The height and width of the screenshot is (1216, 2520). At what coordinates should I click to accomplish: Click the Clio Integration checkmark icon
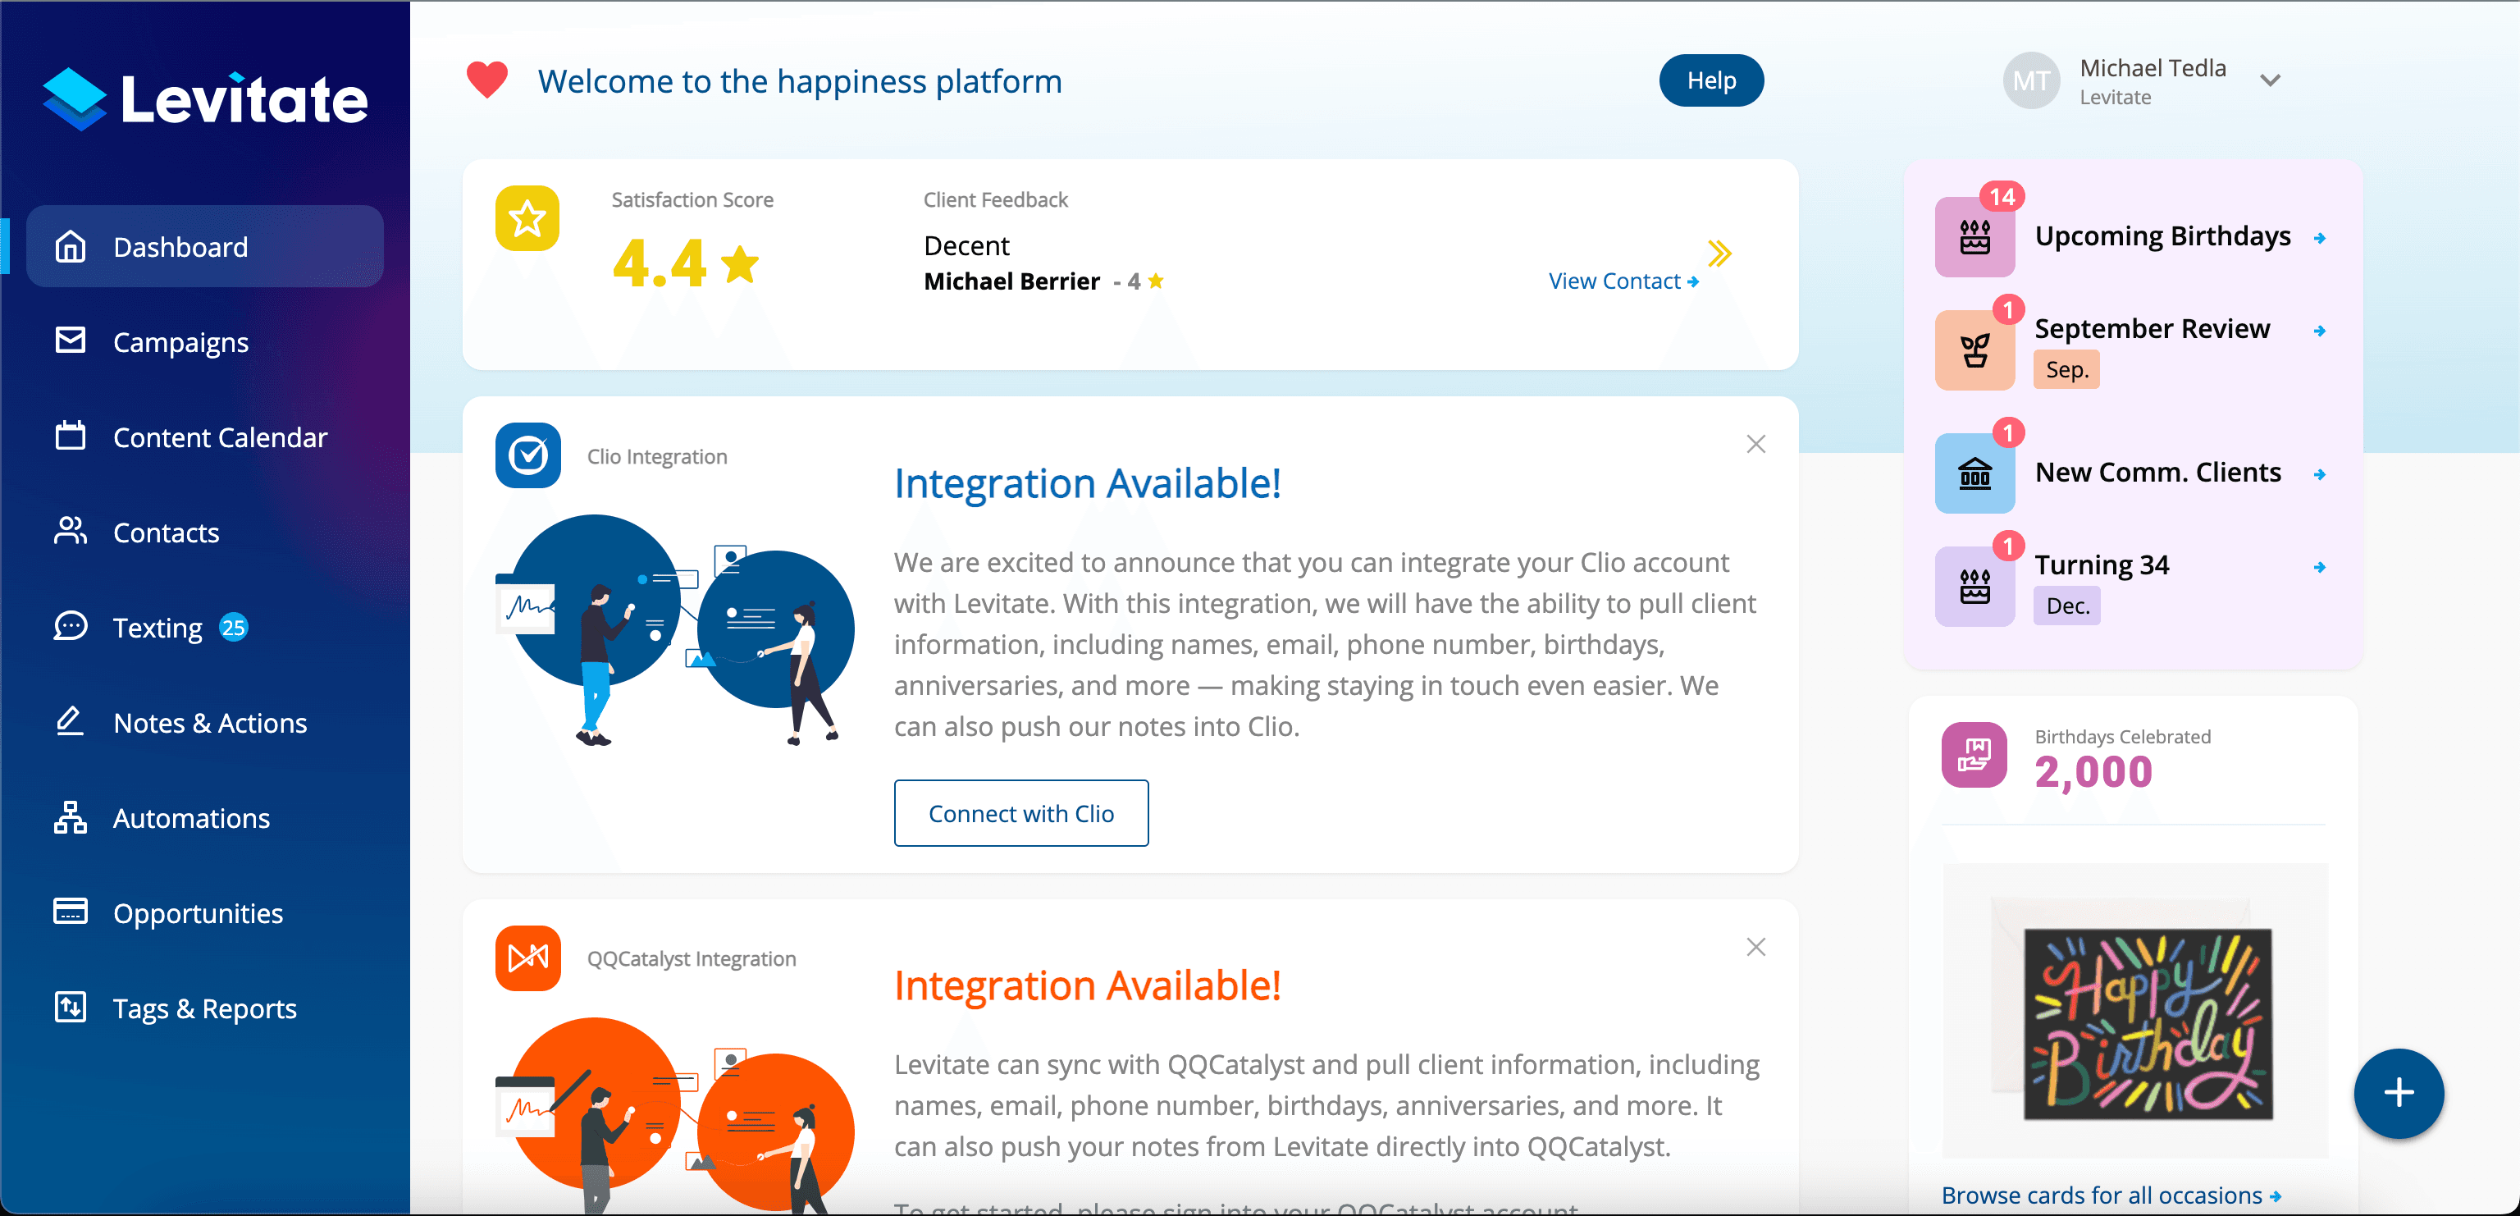(x=527, y=456)
